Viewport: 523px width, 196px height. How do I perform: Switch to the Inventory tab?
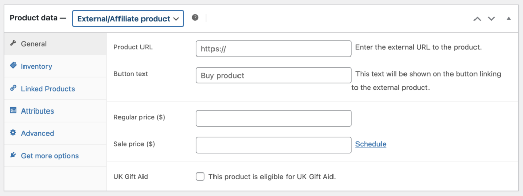tap(36, 66)
